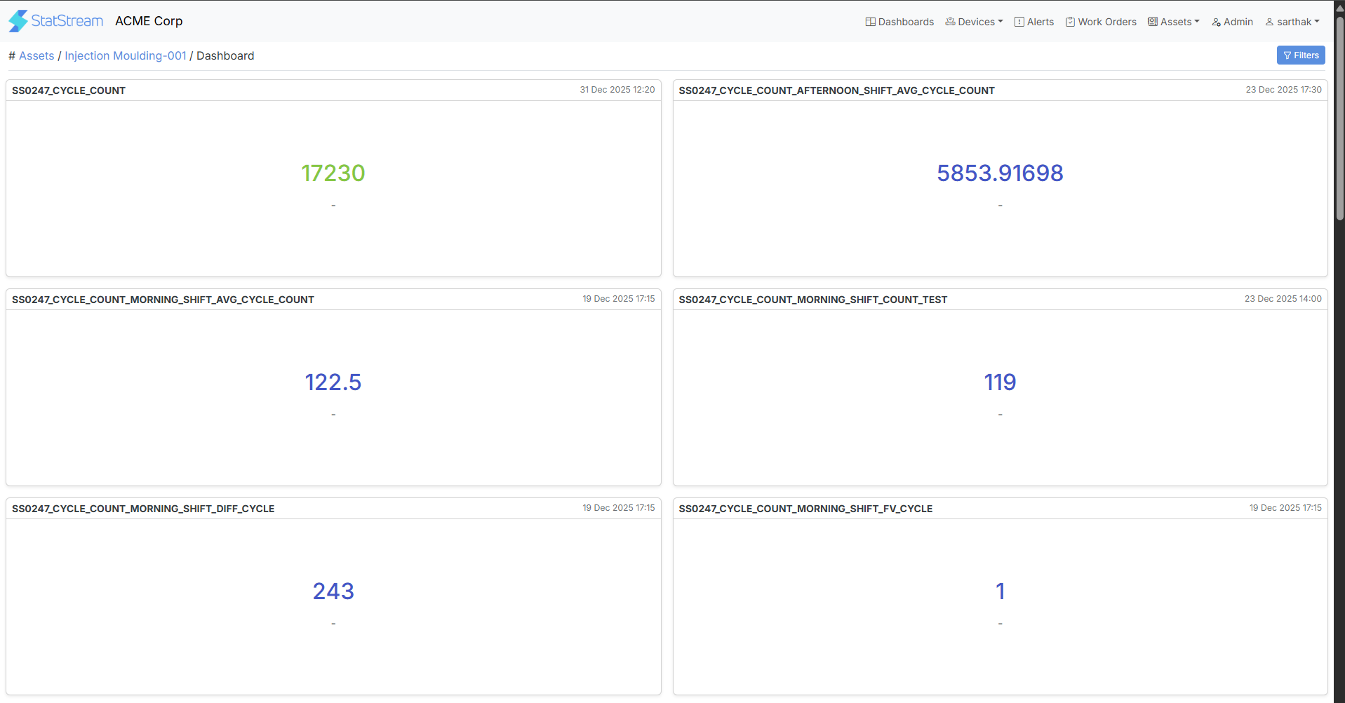
Task: Click the timestamp 23 Dec 2025 14:00
Action: pos(1283,299)
